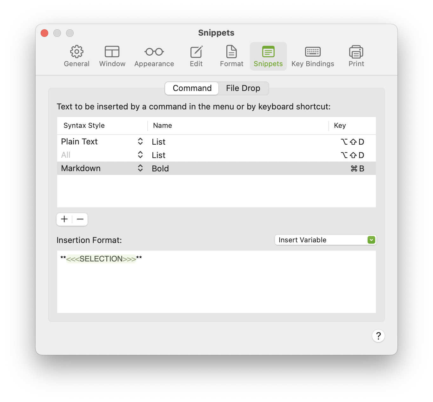Switch to the File Drop tab
Image resolution: width=433 pixels, height=402 pixels.
coord(243,88)
